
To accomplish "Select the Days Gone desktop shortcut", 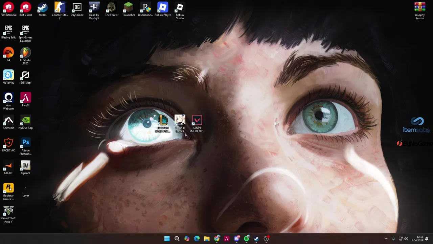I will 77,9.
